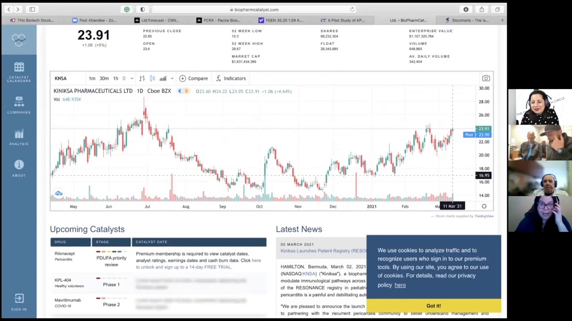Expand the interval dropdown arrow
572x321 pixels.
[131, 78]
